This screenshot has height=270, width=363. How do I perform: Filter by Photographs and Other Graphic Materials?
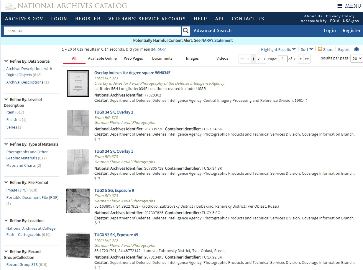tap(27, 155)
